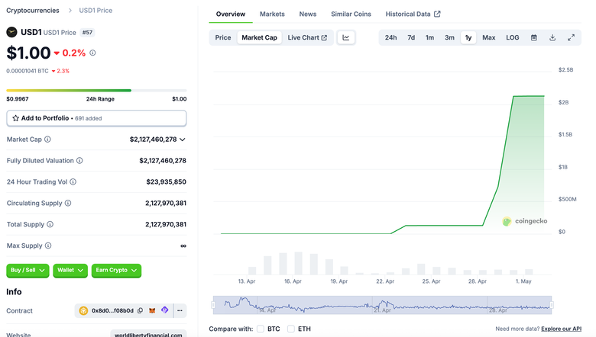596x337 pixels.
Task: Switch chart to Market Cap view
Action: tap(259, 37)
